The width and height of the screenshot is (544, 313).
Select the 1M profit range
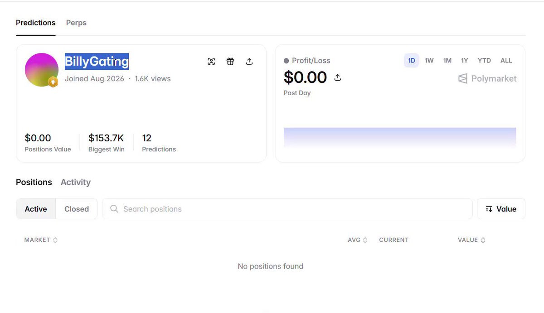[447, 60]
